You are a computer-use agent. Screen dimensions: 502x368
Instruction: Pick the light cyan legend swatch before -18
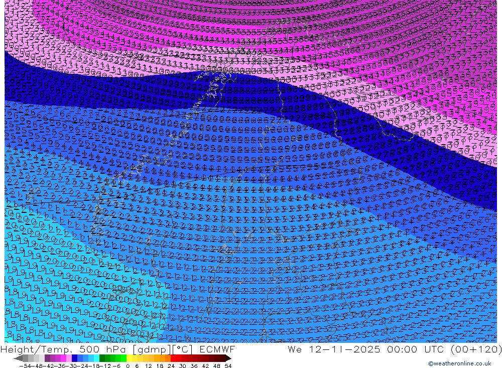click(96, 358)
